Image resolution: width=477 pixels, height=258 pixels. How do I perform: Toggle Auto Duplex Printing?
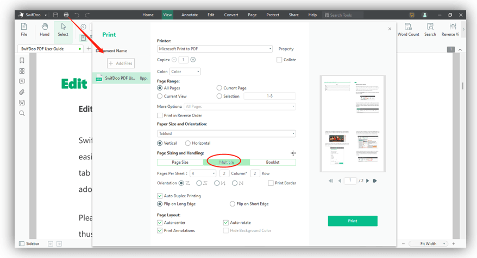[x=160, y=196]
